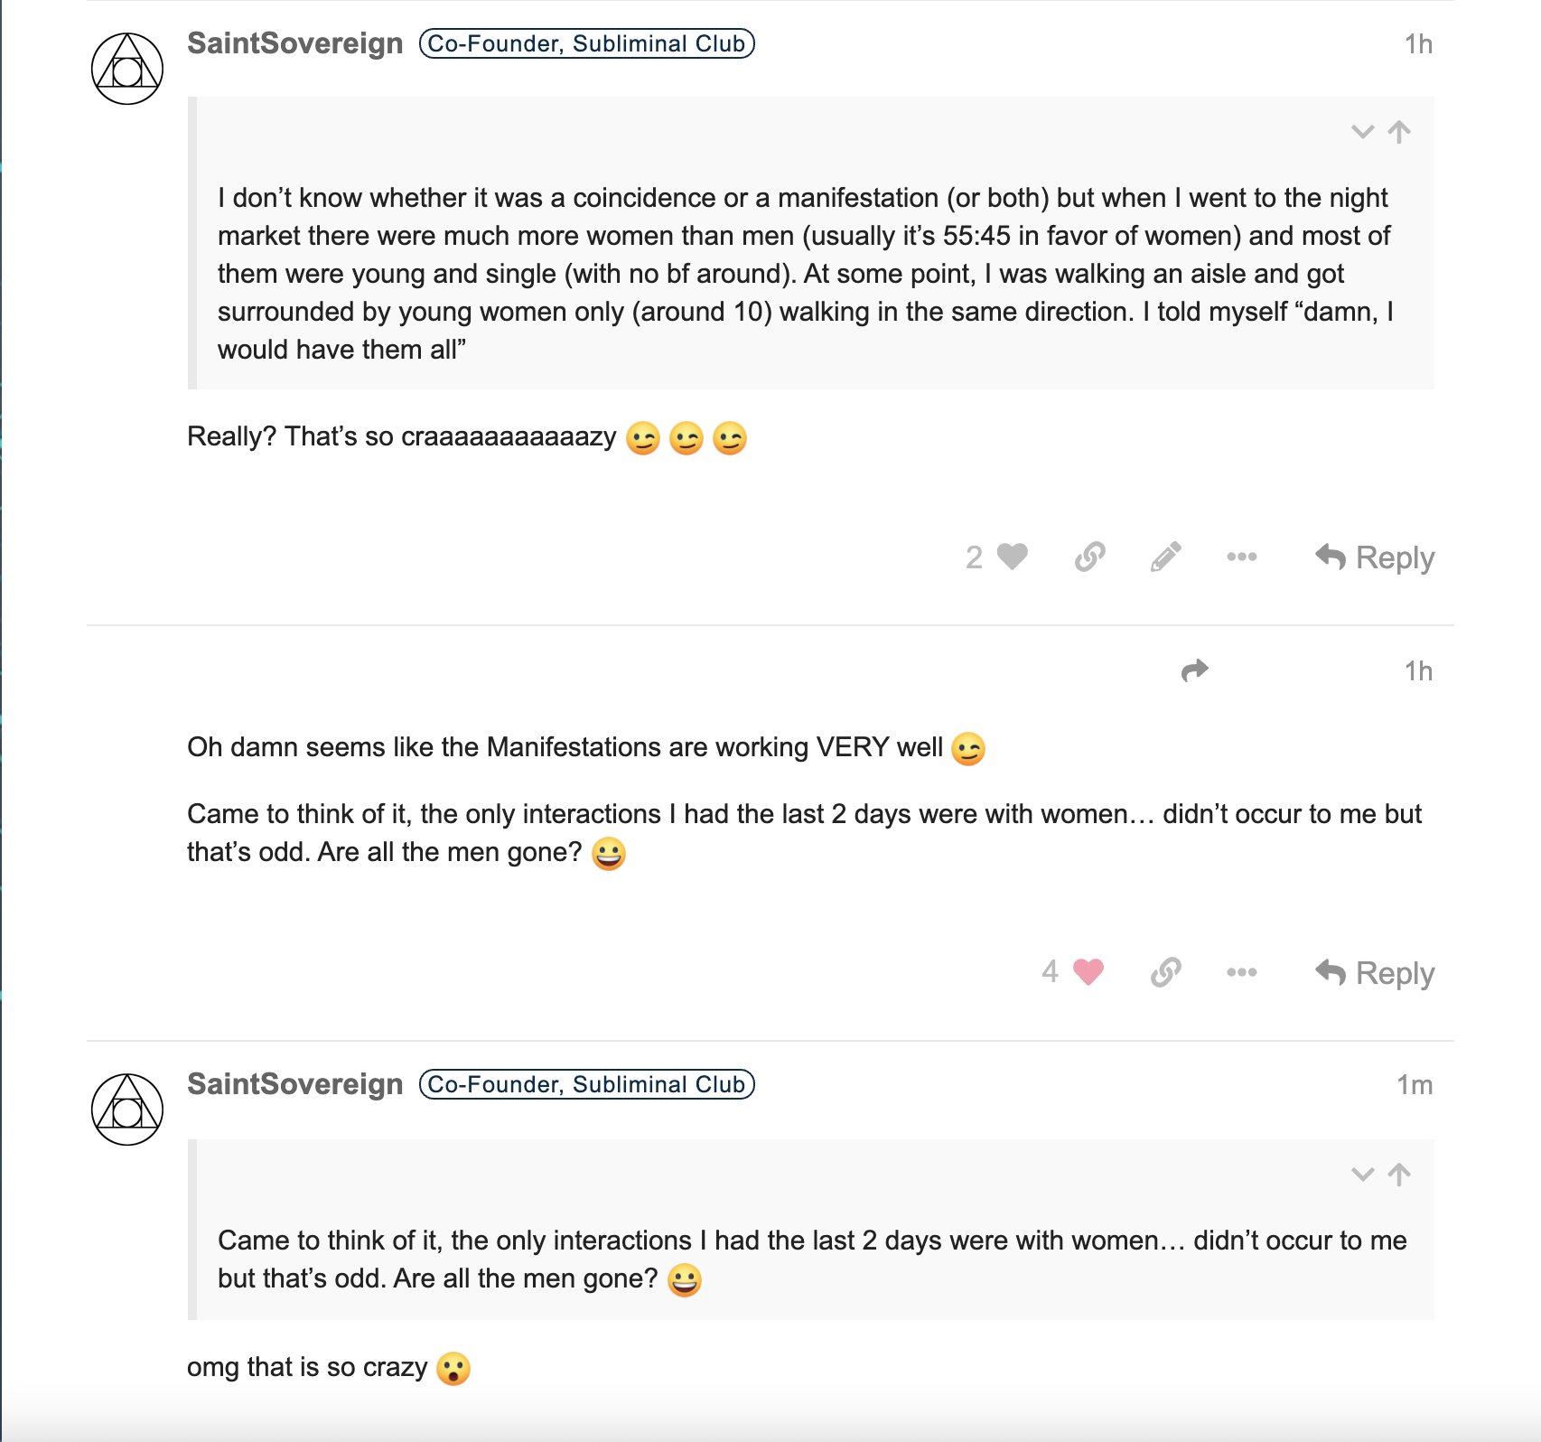Like the first post with the grey heart
The width and height of the screenshot is (1541, 1442).
pos(1013,557)
